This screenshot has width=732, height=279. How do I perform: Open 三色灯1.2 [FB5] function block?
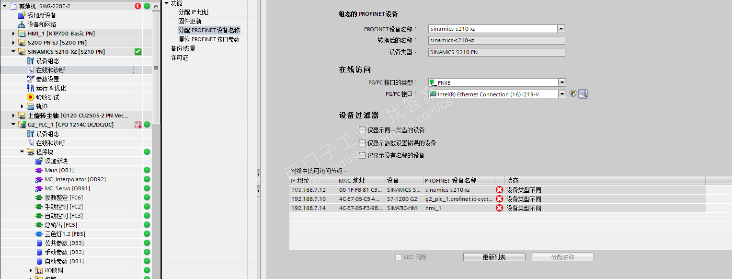click(65, 234)
